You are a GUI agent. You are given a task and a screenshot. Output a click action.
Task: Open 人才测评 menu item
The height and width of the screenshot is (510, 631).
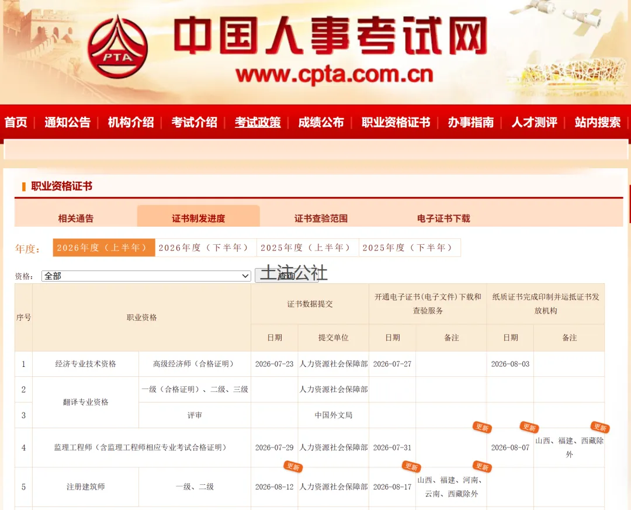point(535,122)
